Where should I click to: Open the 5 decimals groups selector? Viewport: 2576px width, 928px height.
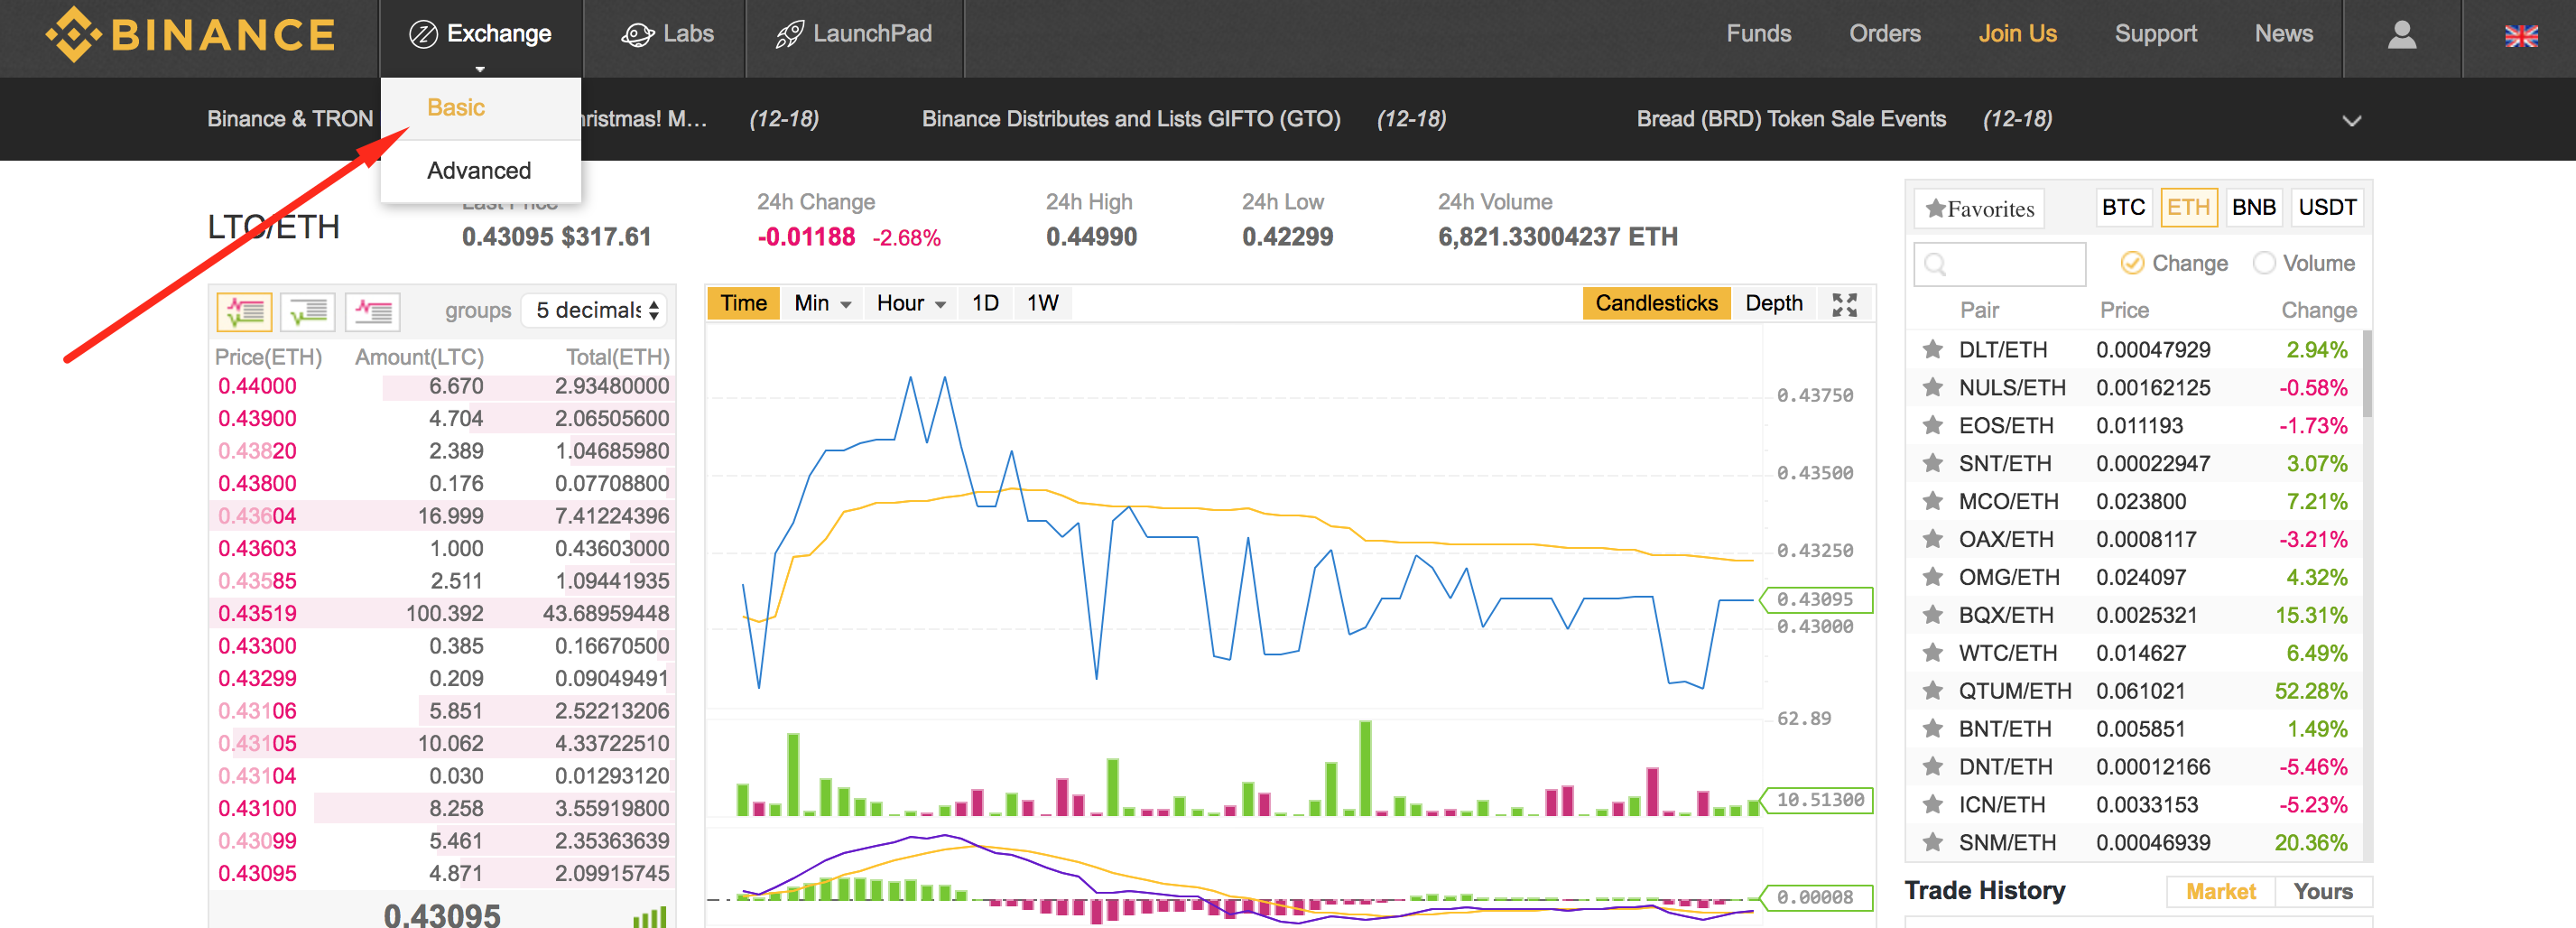597,310
